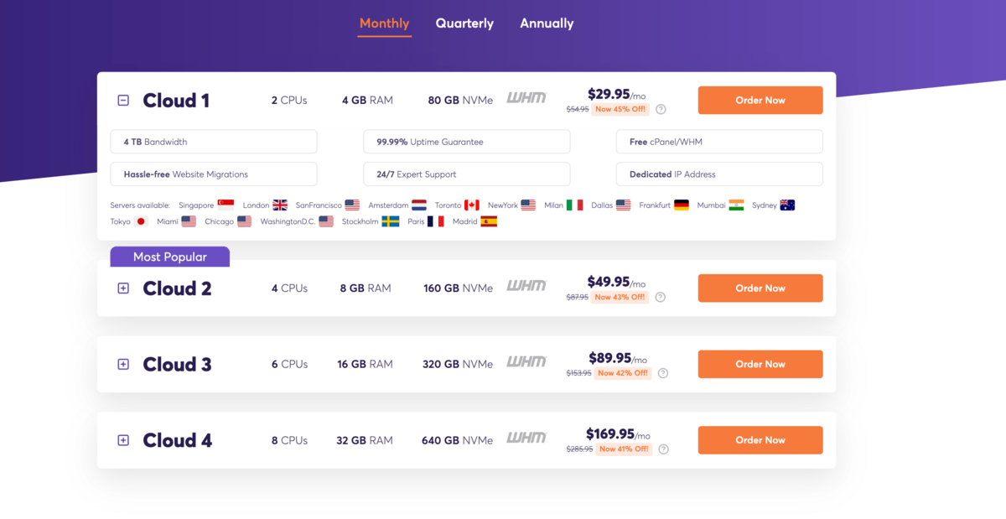Open the discount help icon beside Cloud 1 price
1006x519 pixels.
661,109
